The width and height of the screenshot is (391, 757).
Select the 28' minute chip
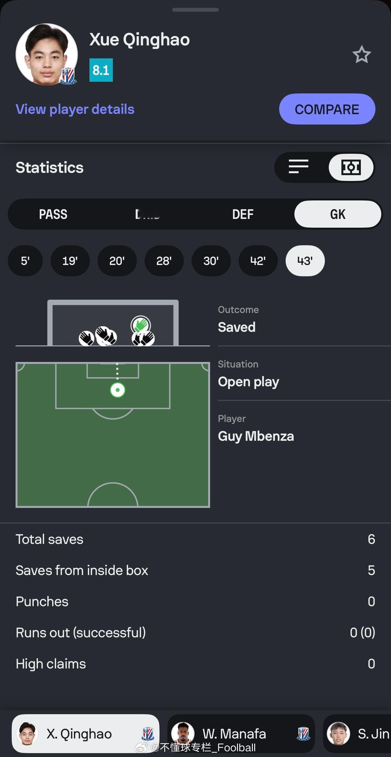[x=164, y=261]
